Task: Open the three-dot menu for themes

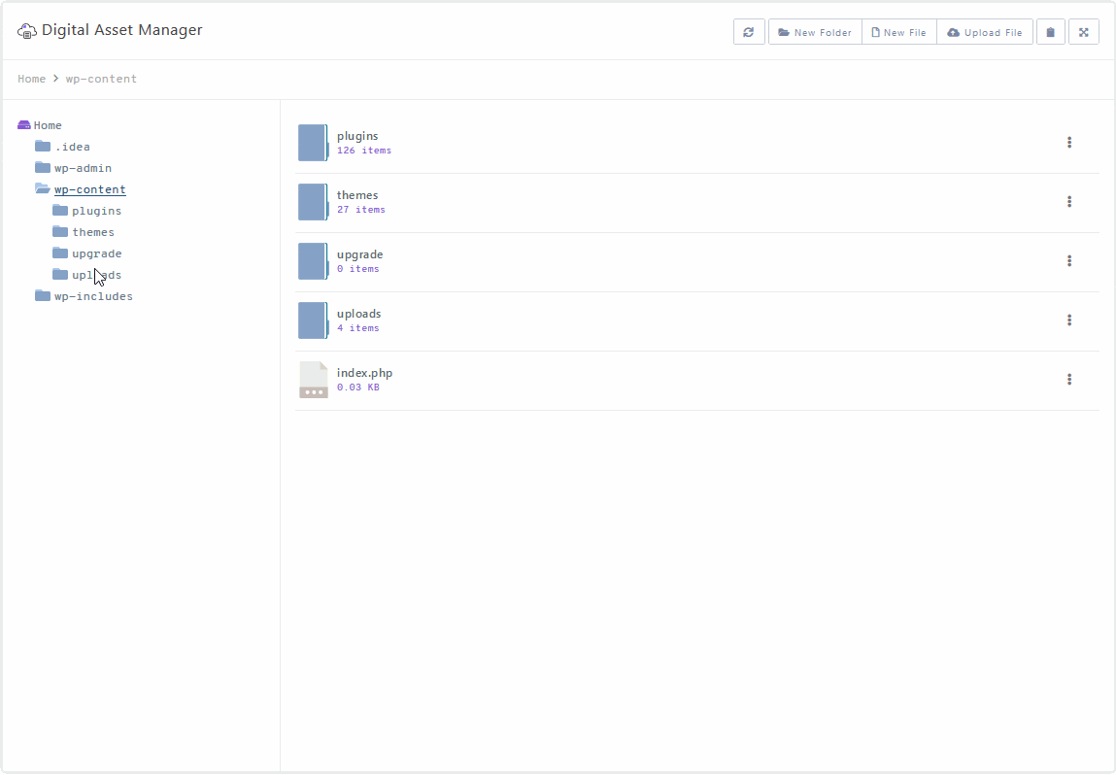Action: click(1069, 201)
